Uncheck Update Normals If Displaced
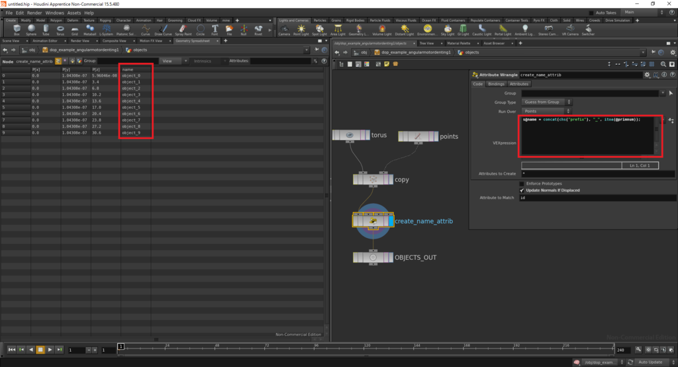Screen dimensions: 678x367 [522, 190]
